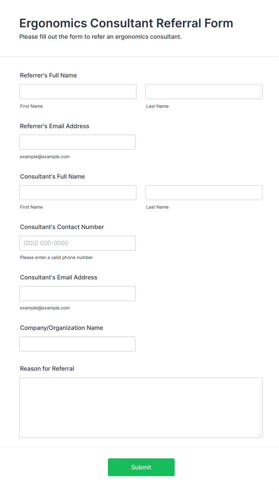
Task: Click the "Consultant's Contact Number" label
Action: pyautogui.click(x=62, y=227)
